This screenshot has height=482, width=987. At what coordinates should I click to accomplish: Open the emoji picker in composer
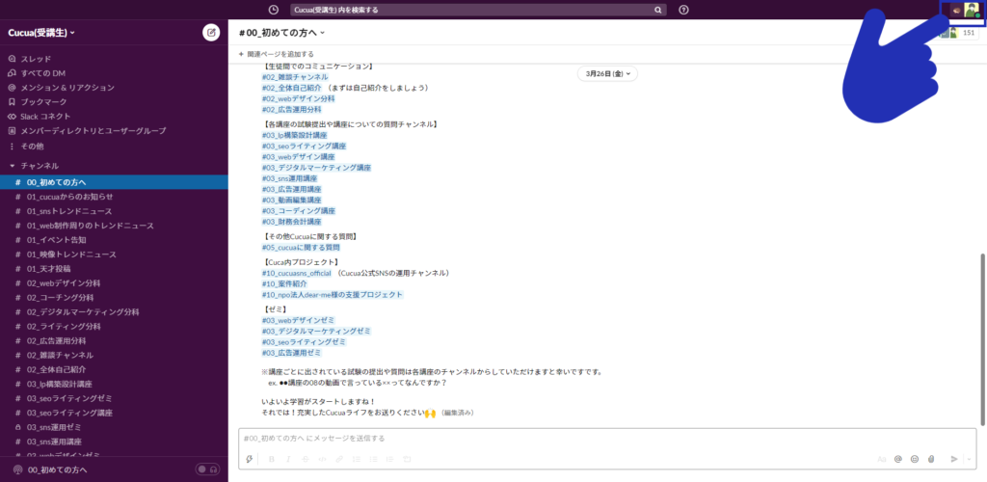(915, 459)
